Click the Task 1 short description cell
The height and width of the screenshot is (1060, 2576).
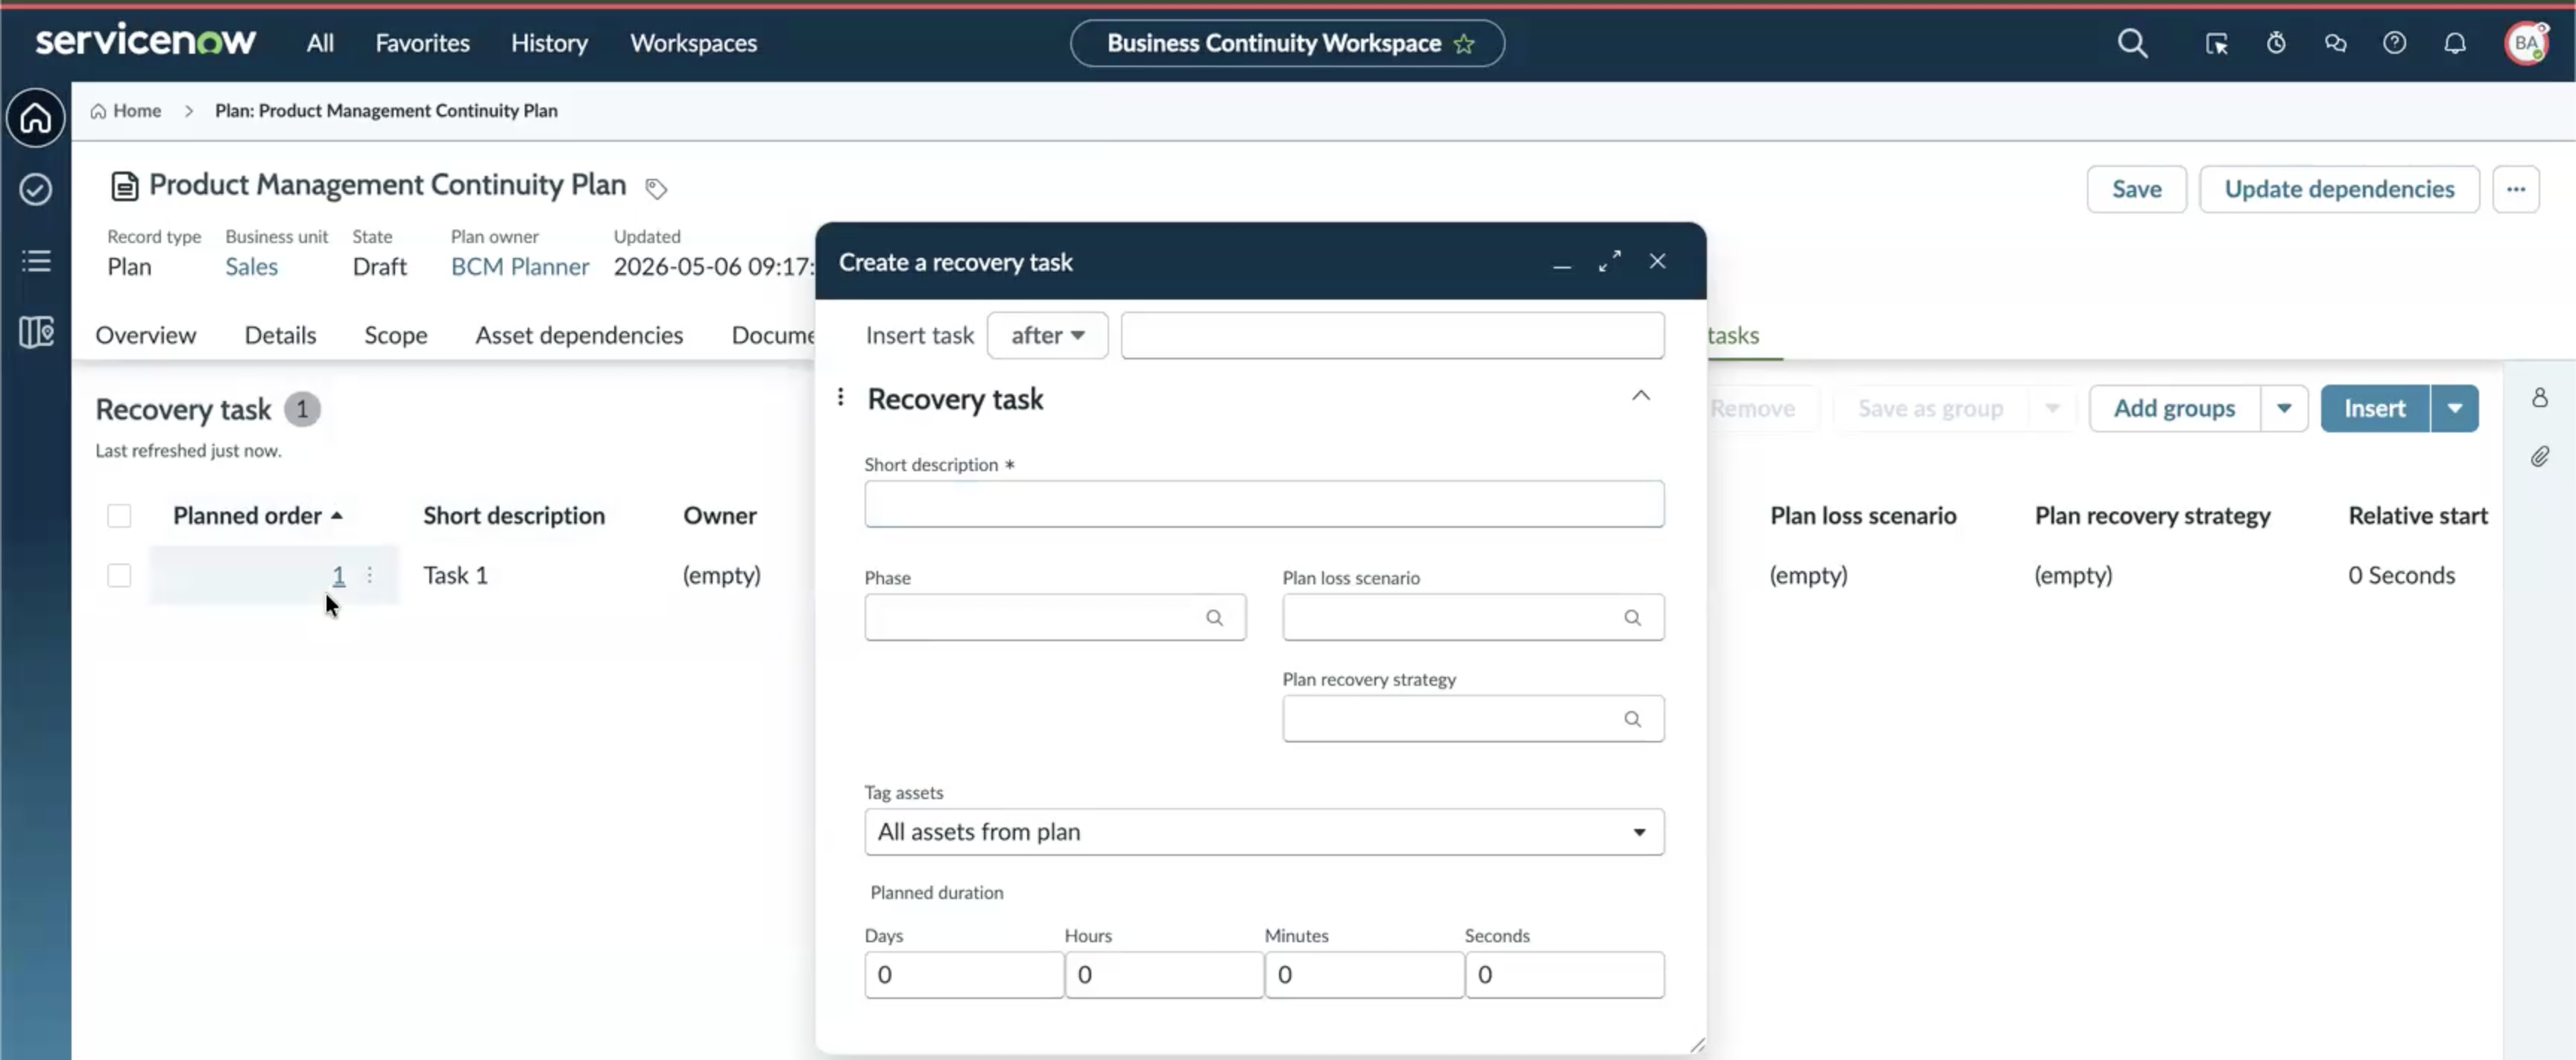click(455, 576)
